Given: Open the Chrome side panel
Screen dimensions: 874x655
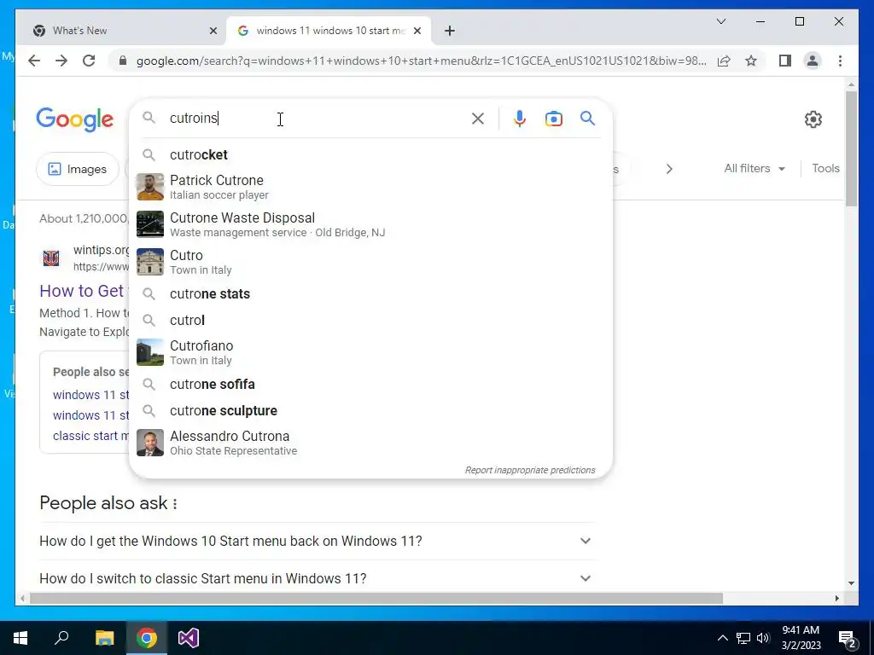Looking at the screenshot, I should point(785,61).
